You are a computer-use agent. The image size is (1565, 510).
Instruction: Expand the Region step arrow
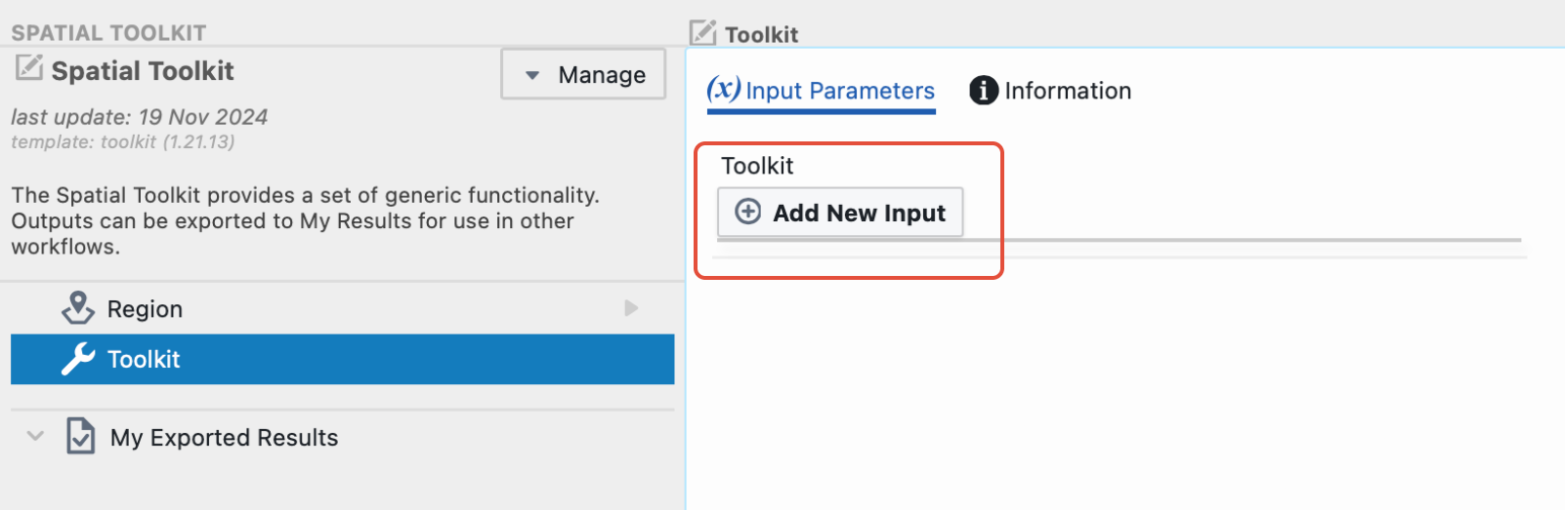[631, 308]
